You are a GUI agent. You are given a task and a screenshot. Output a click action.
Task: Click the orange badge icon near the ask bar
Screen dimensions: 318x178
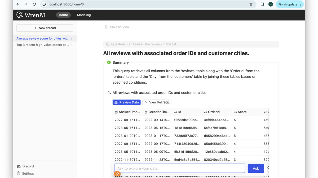click(x=117, y=174)
